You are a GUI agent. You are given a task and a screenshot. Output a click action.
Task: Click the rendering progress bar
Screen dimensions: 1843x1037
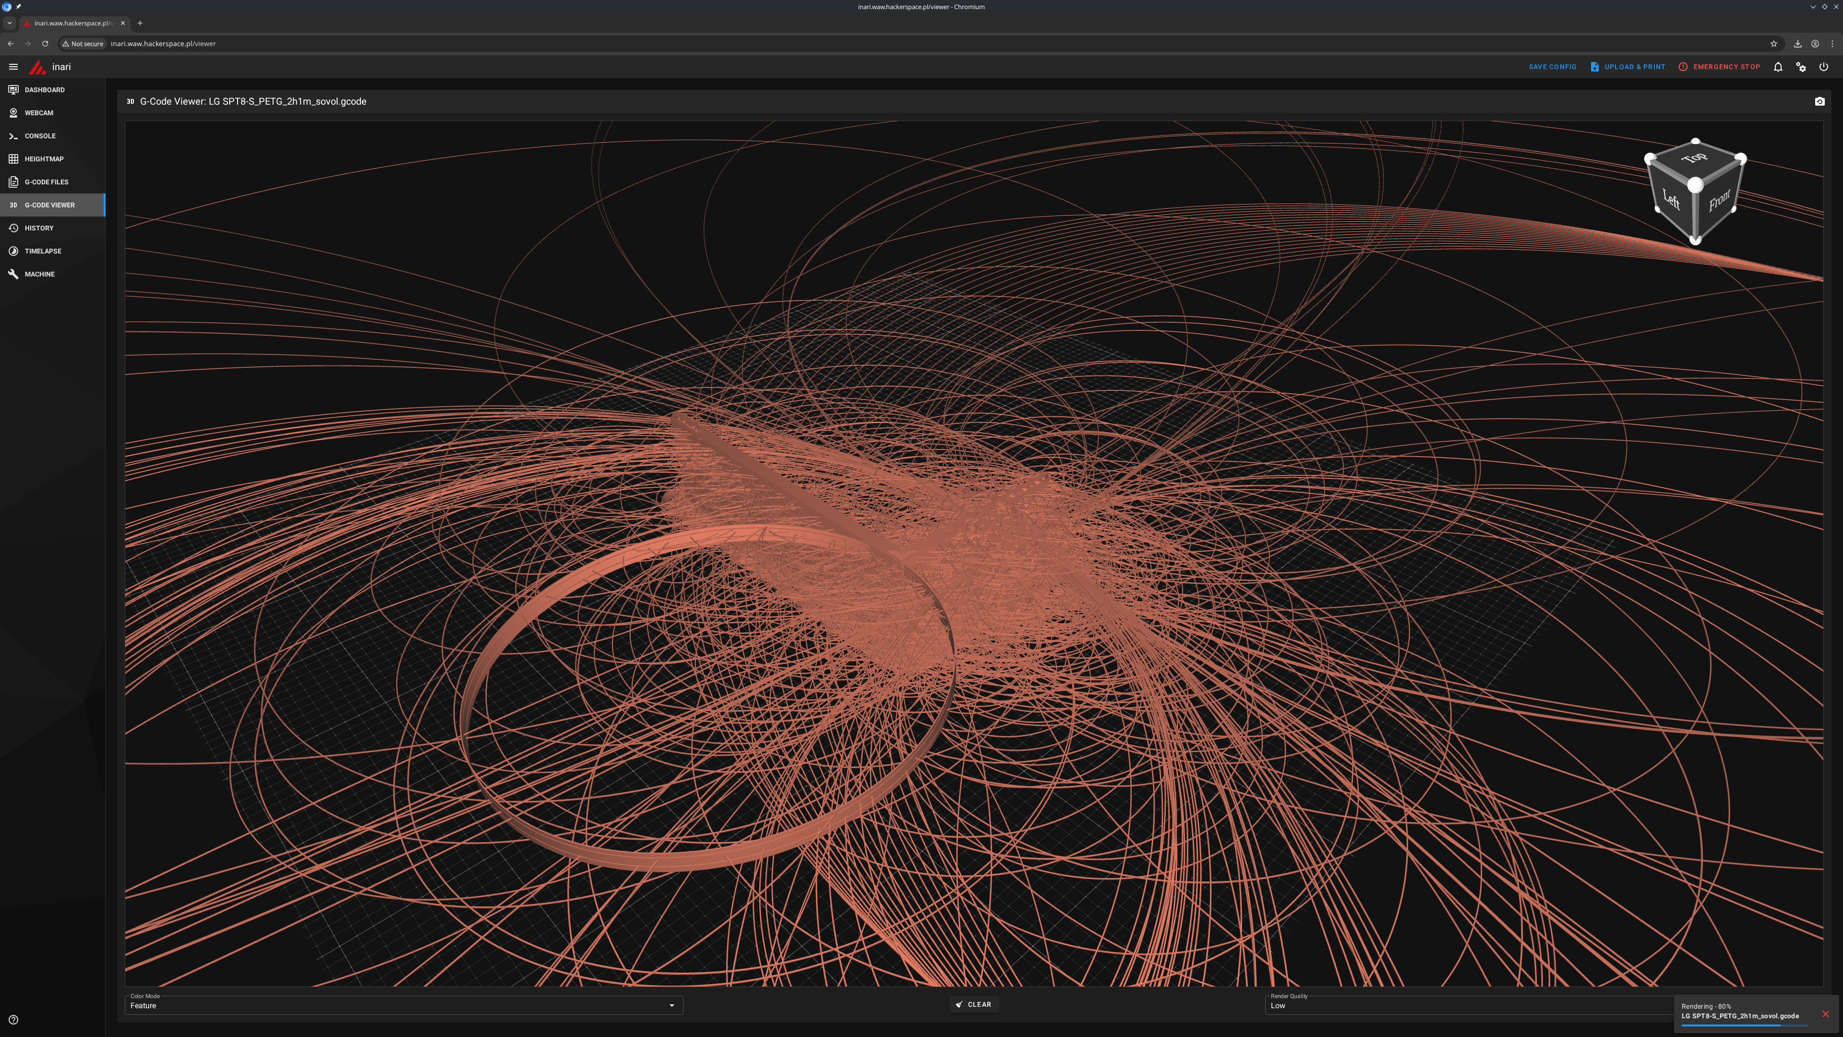[1744, 1025]
